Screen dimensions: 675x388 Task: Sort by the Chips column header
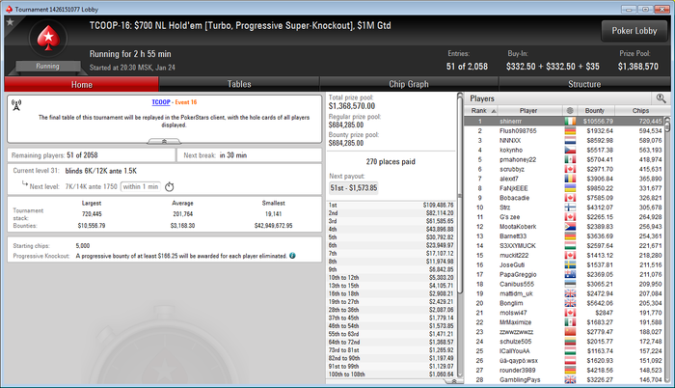tap(640, 111)
